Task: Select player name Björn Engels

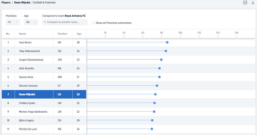Action: tap(26, 120)
